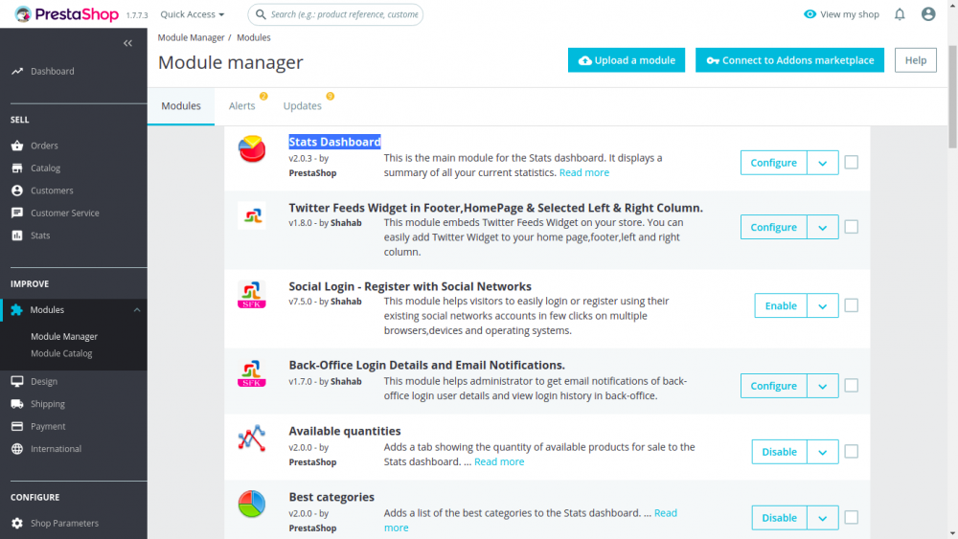
Task: Open the Quick Access dropdown
Action: point(192,14)
